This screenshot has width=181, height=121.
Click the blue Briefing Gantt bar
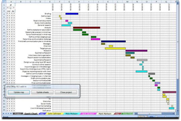pyautogui.click(x=72, y=14)
